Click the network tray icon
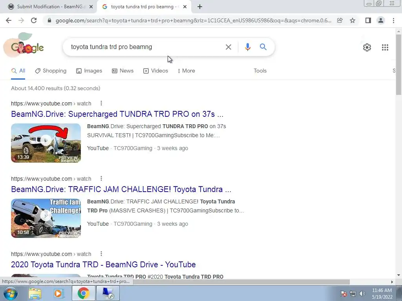This screenshot has width=402, height=301. tap(353, 294)
